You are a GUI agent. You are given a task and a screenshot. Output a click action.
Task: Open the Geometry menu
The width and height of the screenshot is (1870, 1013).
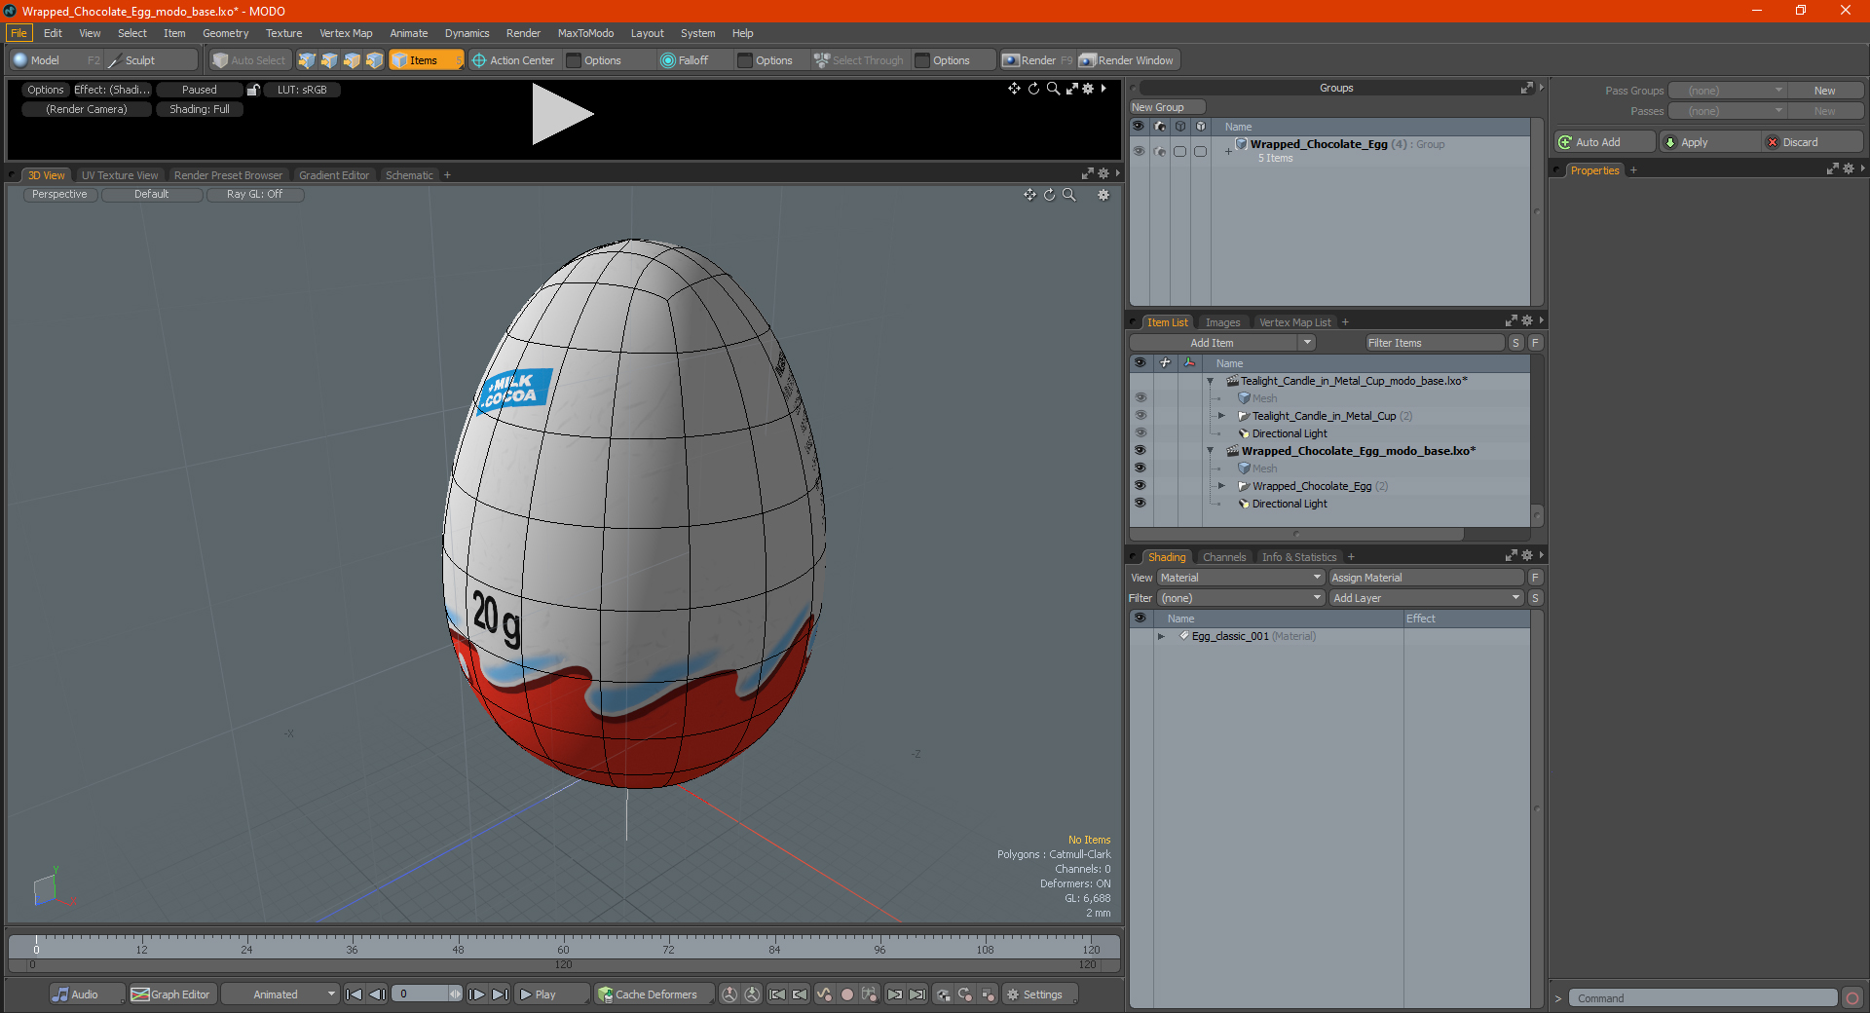[225, 33]
